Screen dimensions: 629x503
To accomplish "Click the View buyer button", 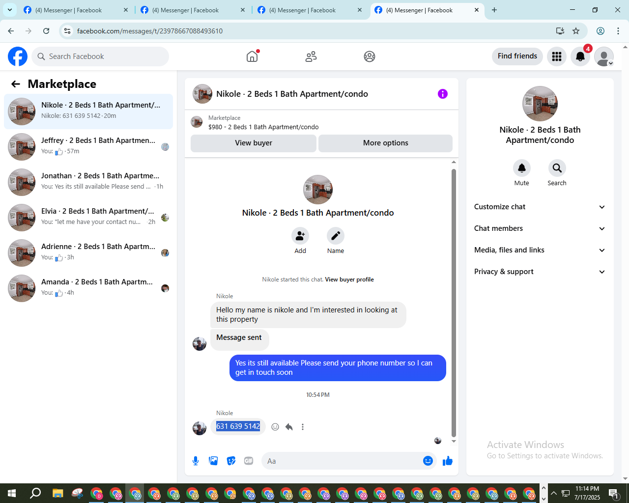I will [x=254, y=143].
